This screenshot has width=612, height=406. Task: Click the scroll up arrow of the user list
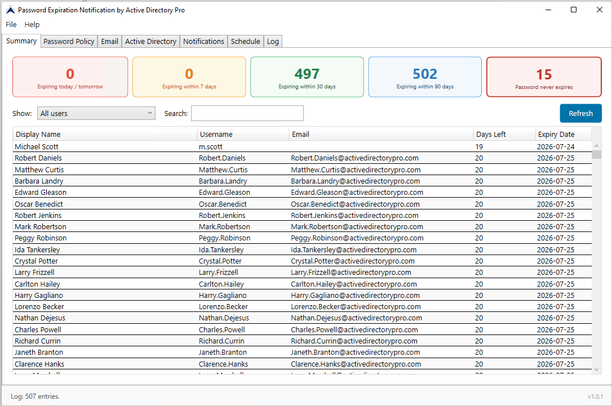596,146
